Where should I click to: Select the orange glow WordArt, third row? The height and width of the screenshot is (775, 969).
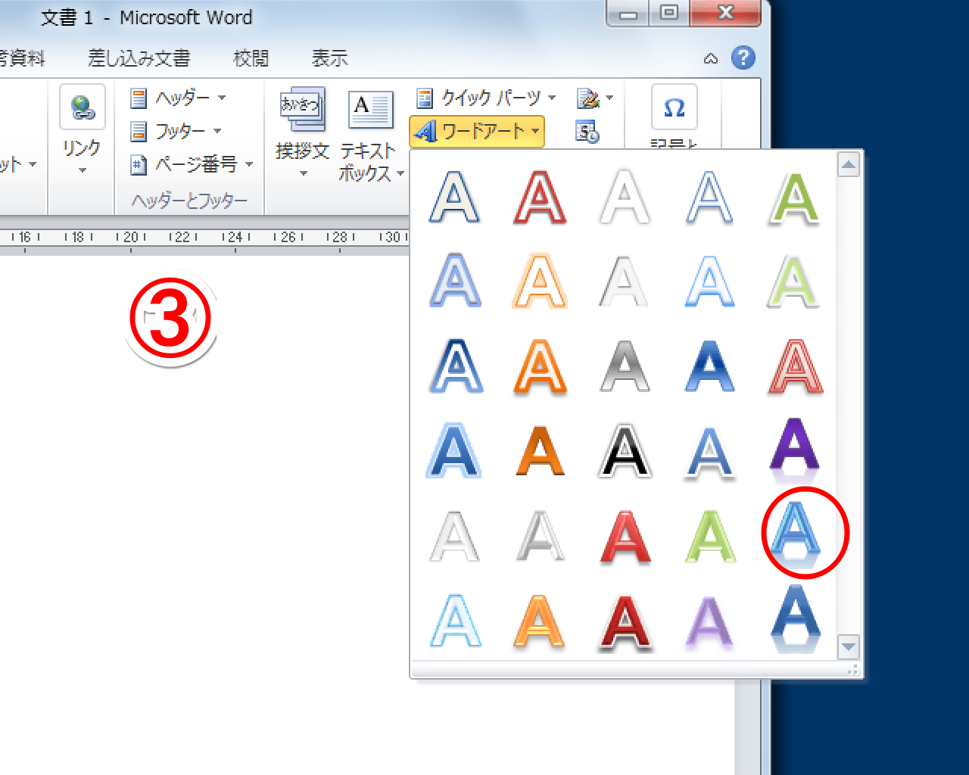[x=540, y=367]
